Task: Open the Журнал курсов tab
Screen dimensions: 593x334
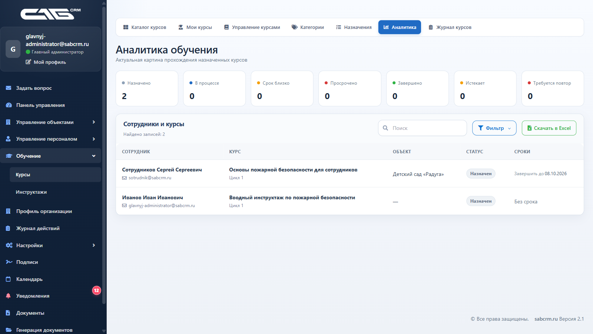Action: click(x=450, y=27)
